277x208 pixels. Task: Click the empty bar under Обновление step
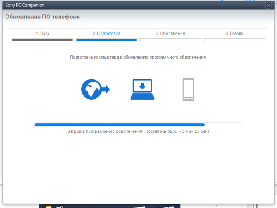click(x=170, y=40)
